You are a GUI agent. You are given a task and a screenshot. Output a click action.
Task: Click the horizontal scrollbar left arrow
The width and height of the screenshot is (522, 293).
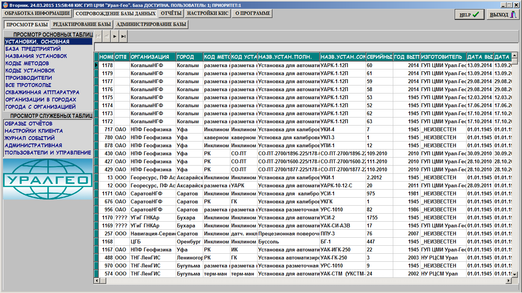(97, 281)
